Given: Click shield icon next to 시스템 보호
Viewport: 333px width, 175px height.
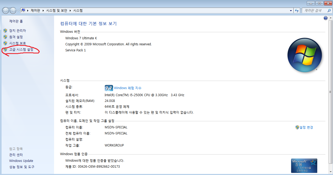Looking at the screenshot, I should pos(5,43).
